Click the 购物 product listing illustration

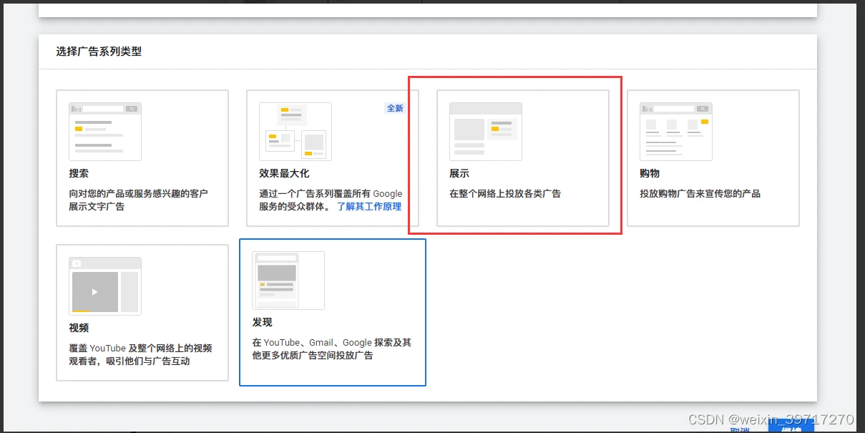click(676, 132)
